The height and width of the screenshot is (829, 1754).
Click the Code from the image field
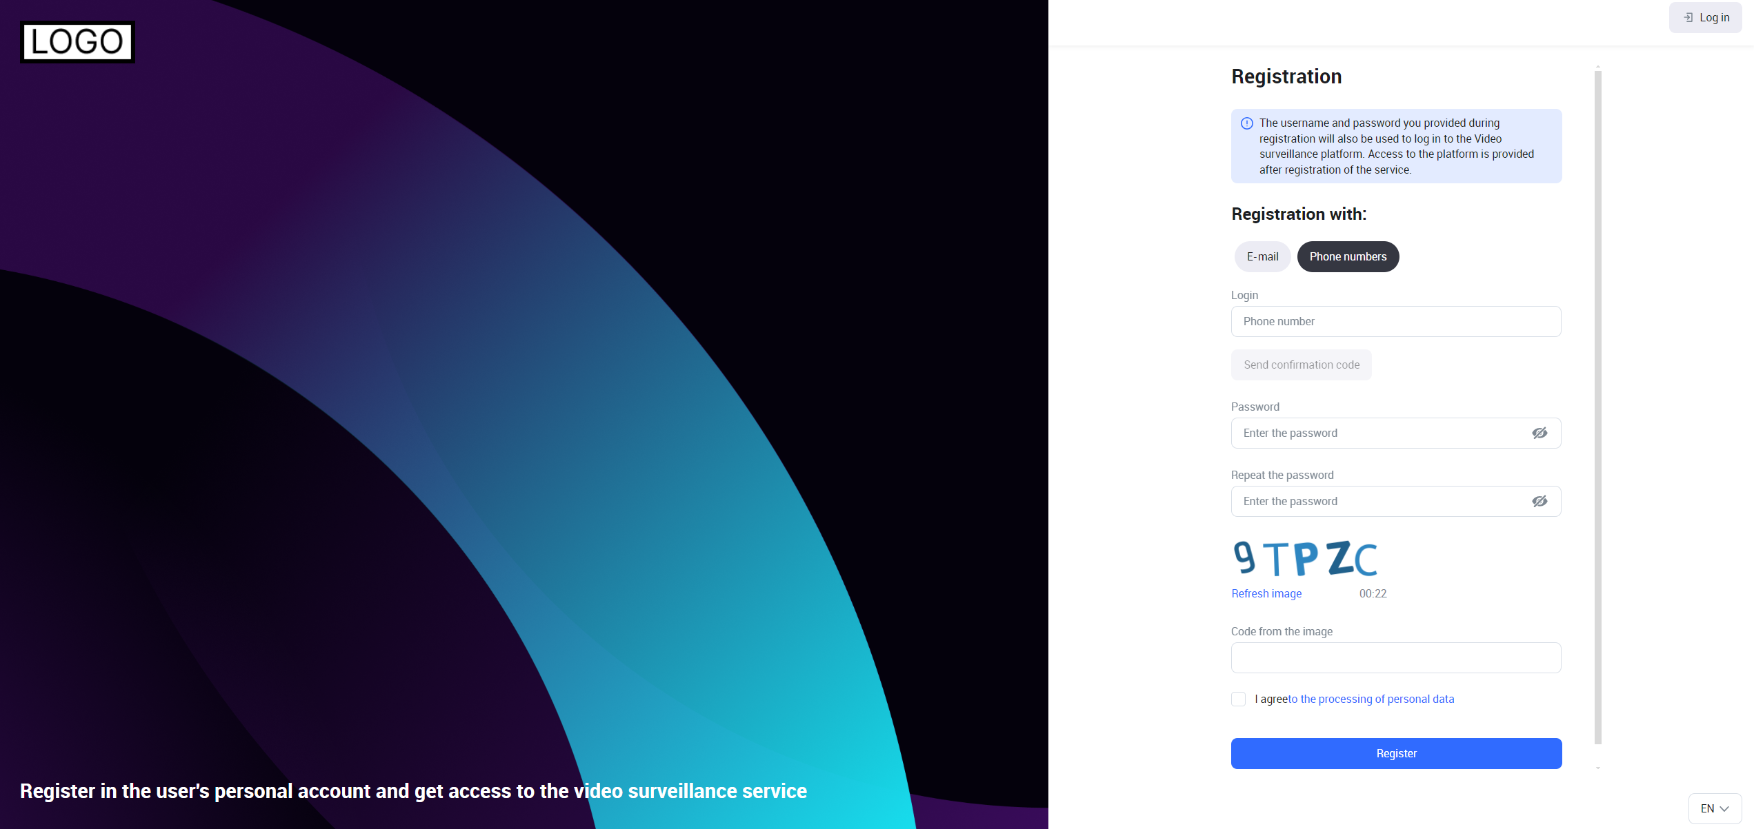[x=1395, y=657]
